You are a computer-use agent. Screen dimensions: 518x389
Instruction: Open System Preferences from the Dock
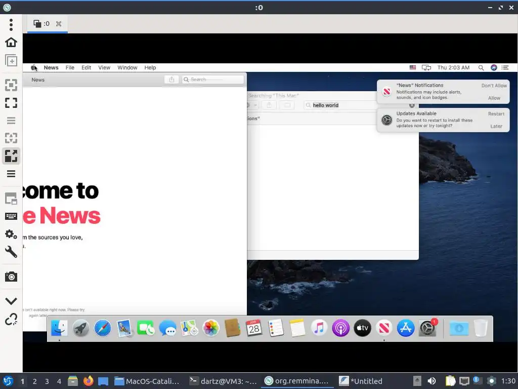point(427,328)
